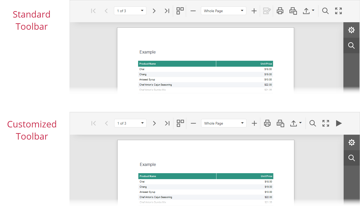Go to previous page in Standard Toolbar

click(106, 11)
